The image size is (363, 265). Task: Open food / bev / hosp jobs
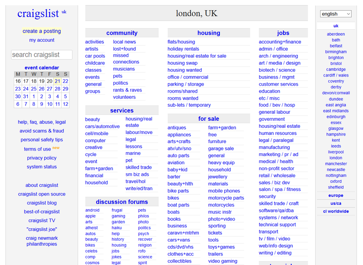(x=277, y=105)
